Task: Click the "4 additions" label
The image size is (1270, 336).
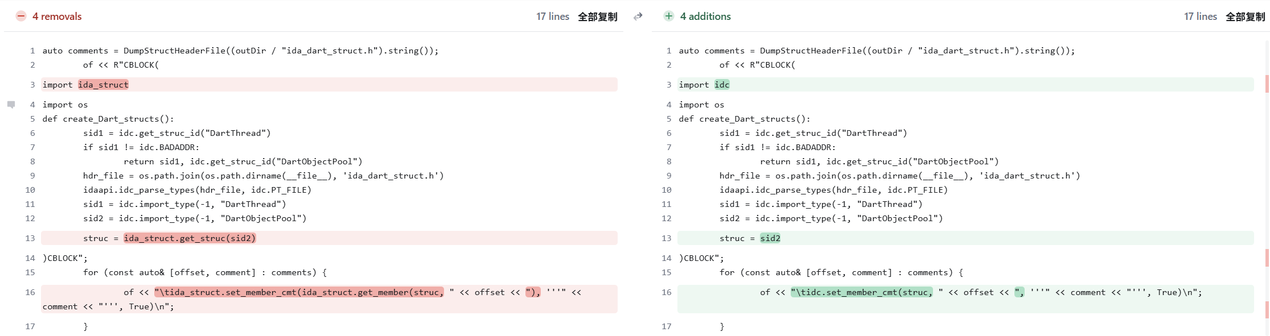Action: pyautogui.click(x=705, y=16)
